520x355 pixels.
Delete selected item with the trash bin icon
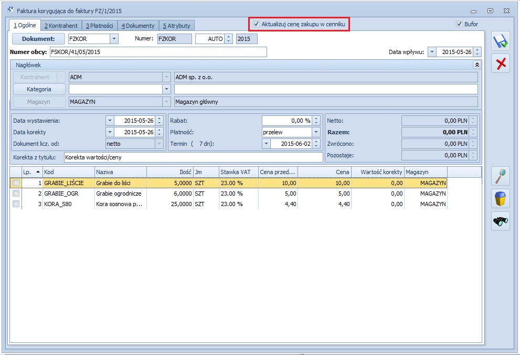pyautogui.click(x=500, y=199)
